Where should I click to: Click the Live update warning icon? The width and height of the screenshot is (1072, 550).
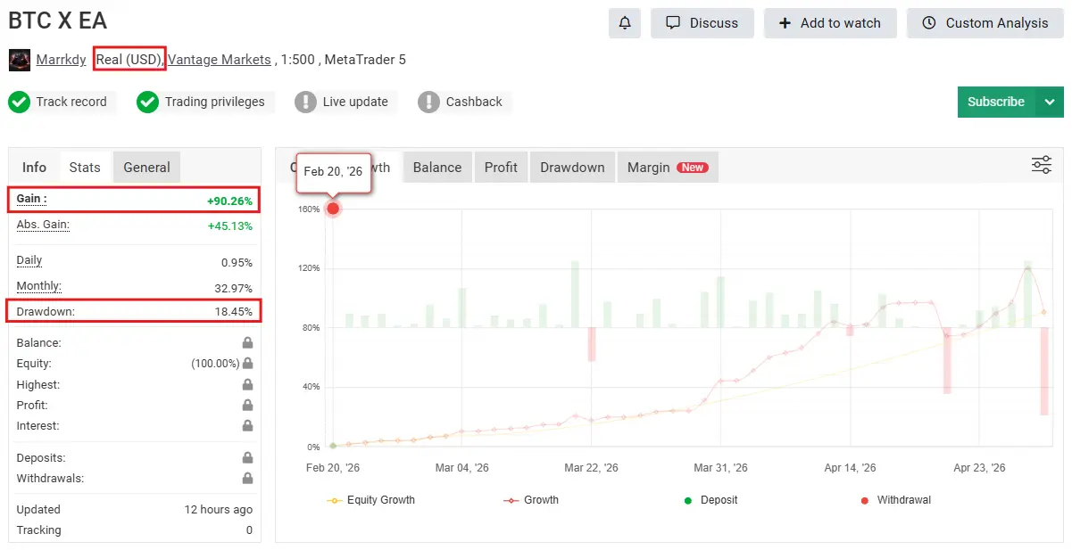[x=306, y=102]
